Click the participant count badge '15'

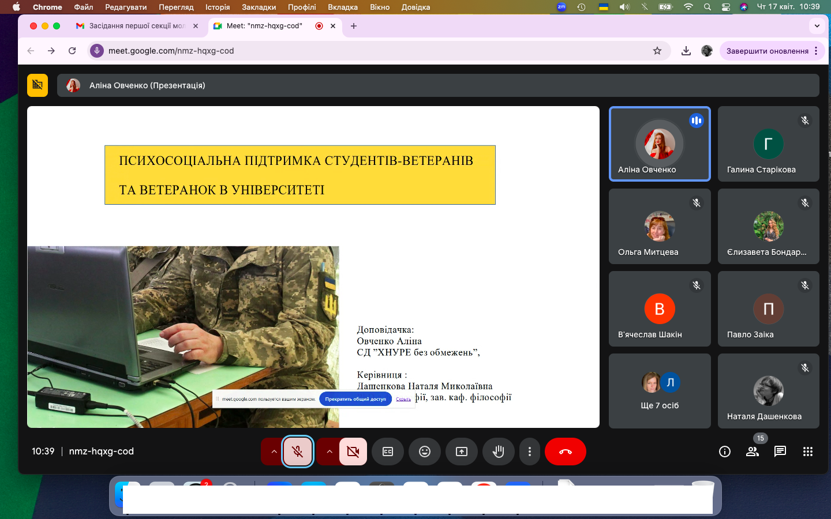(x=761, y=438)
